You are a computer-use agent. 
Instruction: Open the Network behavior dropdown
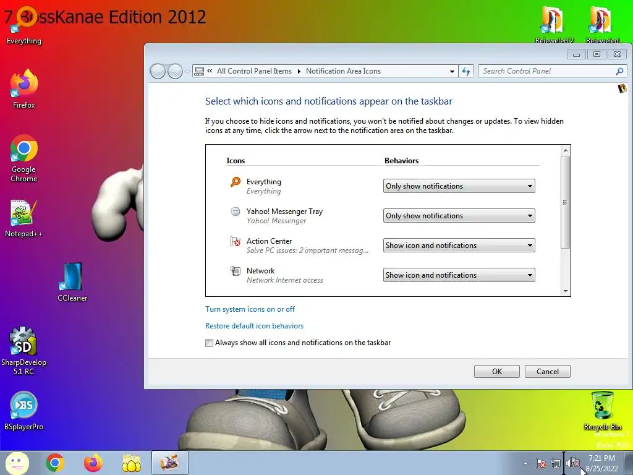(x=459, y=275)
